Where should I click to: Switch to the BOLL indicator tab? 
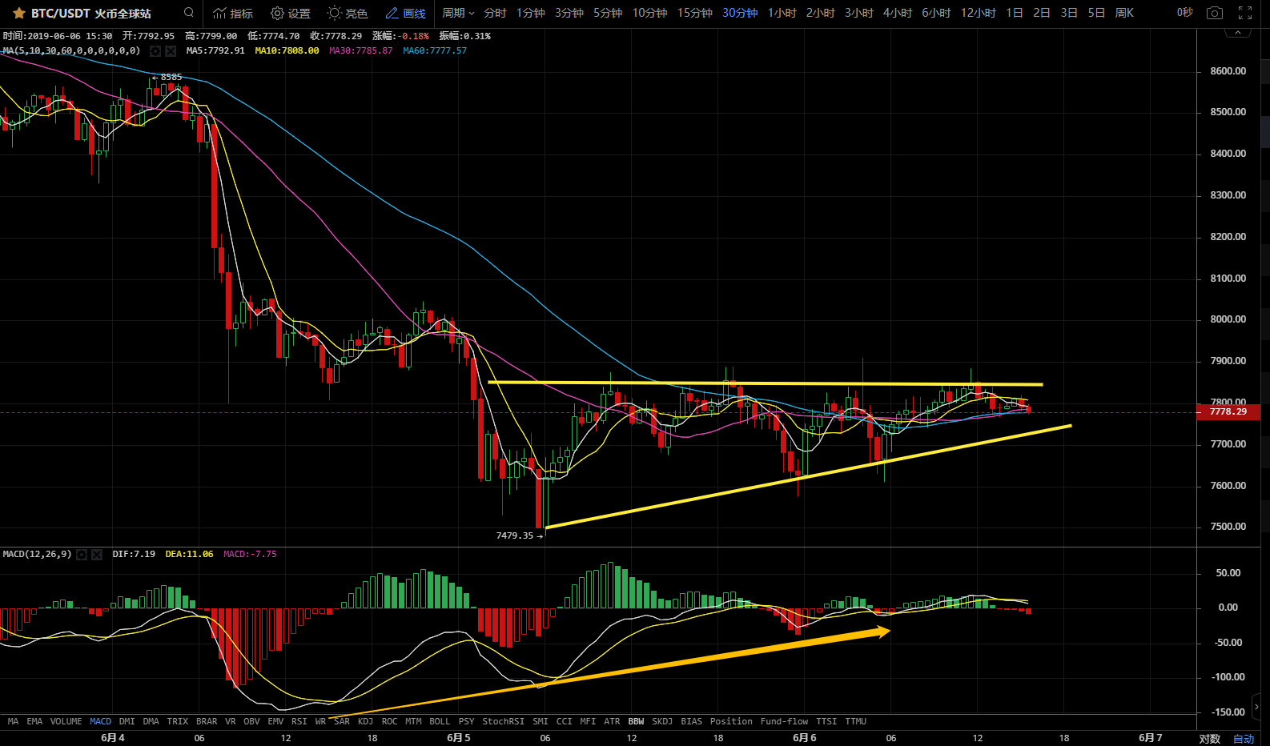click(440, 721)
